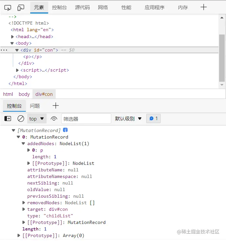Collapse the 0: MutationRecord entry

[x=18, y=137]
